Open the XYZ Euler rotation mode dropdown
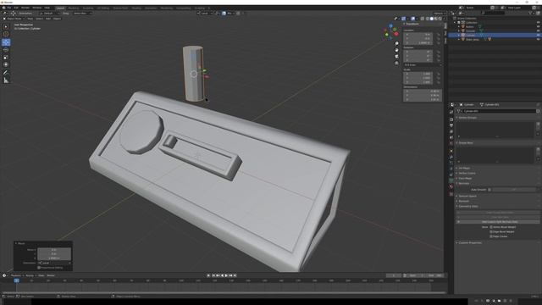 click(423, 64)
